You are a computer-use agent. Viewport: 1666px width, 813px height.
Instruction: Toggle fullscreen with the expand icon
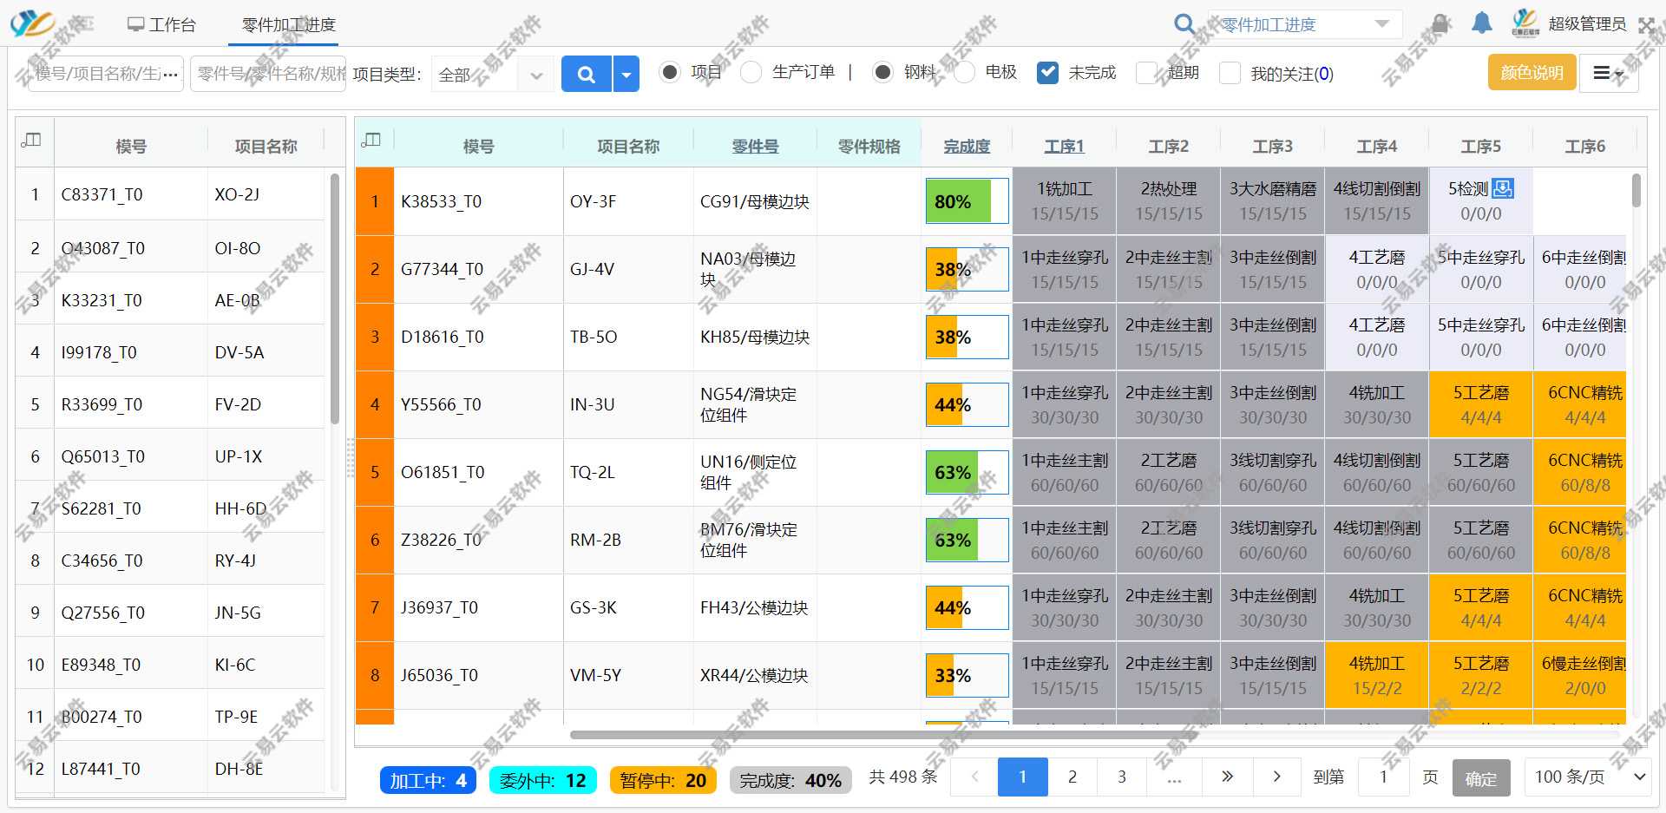1646,25
